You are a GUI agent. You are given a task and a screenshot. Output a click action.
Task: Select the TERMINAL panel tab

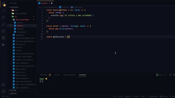point(83,75)
